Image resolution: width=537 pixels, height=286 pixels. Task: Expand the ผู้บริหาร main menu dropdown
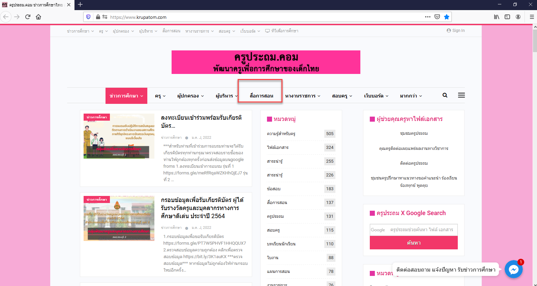pyautogui.click(x=227, y=96)
